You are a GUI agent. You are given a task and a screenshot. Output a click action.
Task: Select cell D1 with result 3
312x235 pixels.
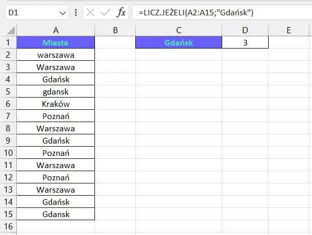click(245, 43)
